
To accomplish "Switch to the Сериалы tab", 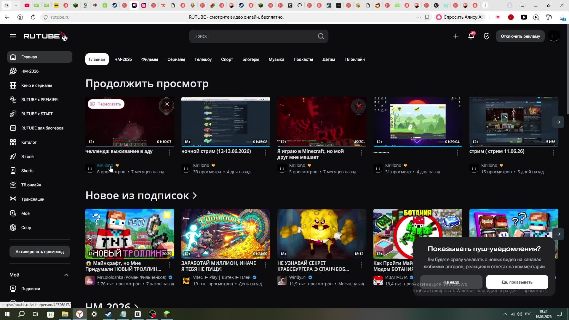I will click(176, 59).
